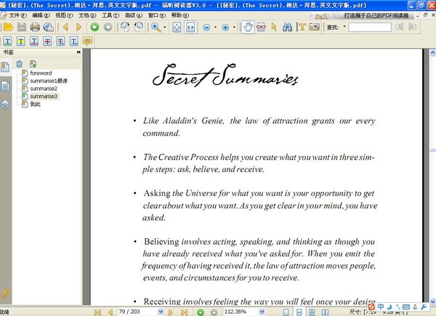The image size is (436, 316).
Task: Click the snapshot camera tool
Action: (314, 27)
